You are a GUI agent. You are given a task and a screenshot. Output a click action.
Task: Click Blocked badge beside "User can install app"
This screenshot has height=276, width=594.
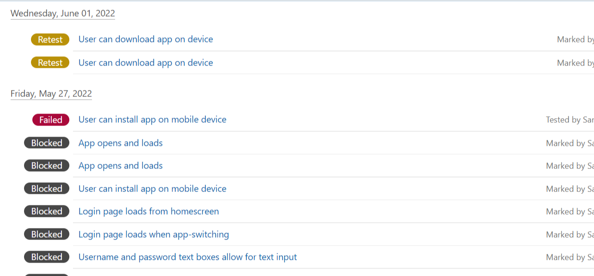(47, 189)
